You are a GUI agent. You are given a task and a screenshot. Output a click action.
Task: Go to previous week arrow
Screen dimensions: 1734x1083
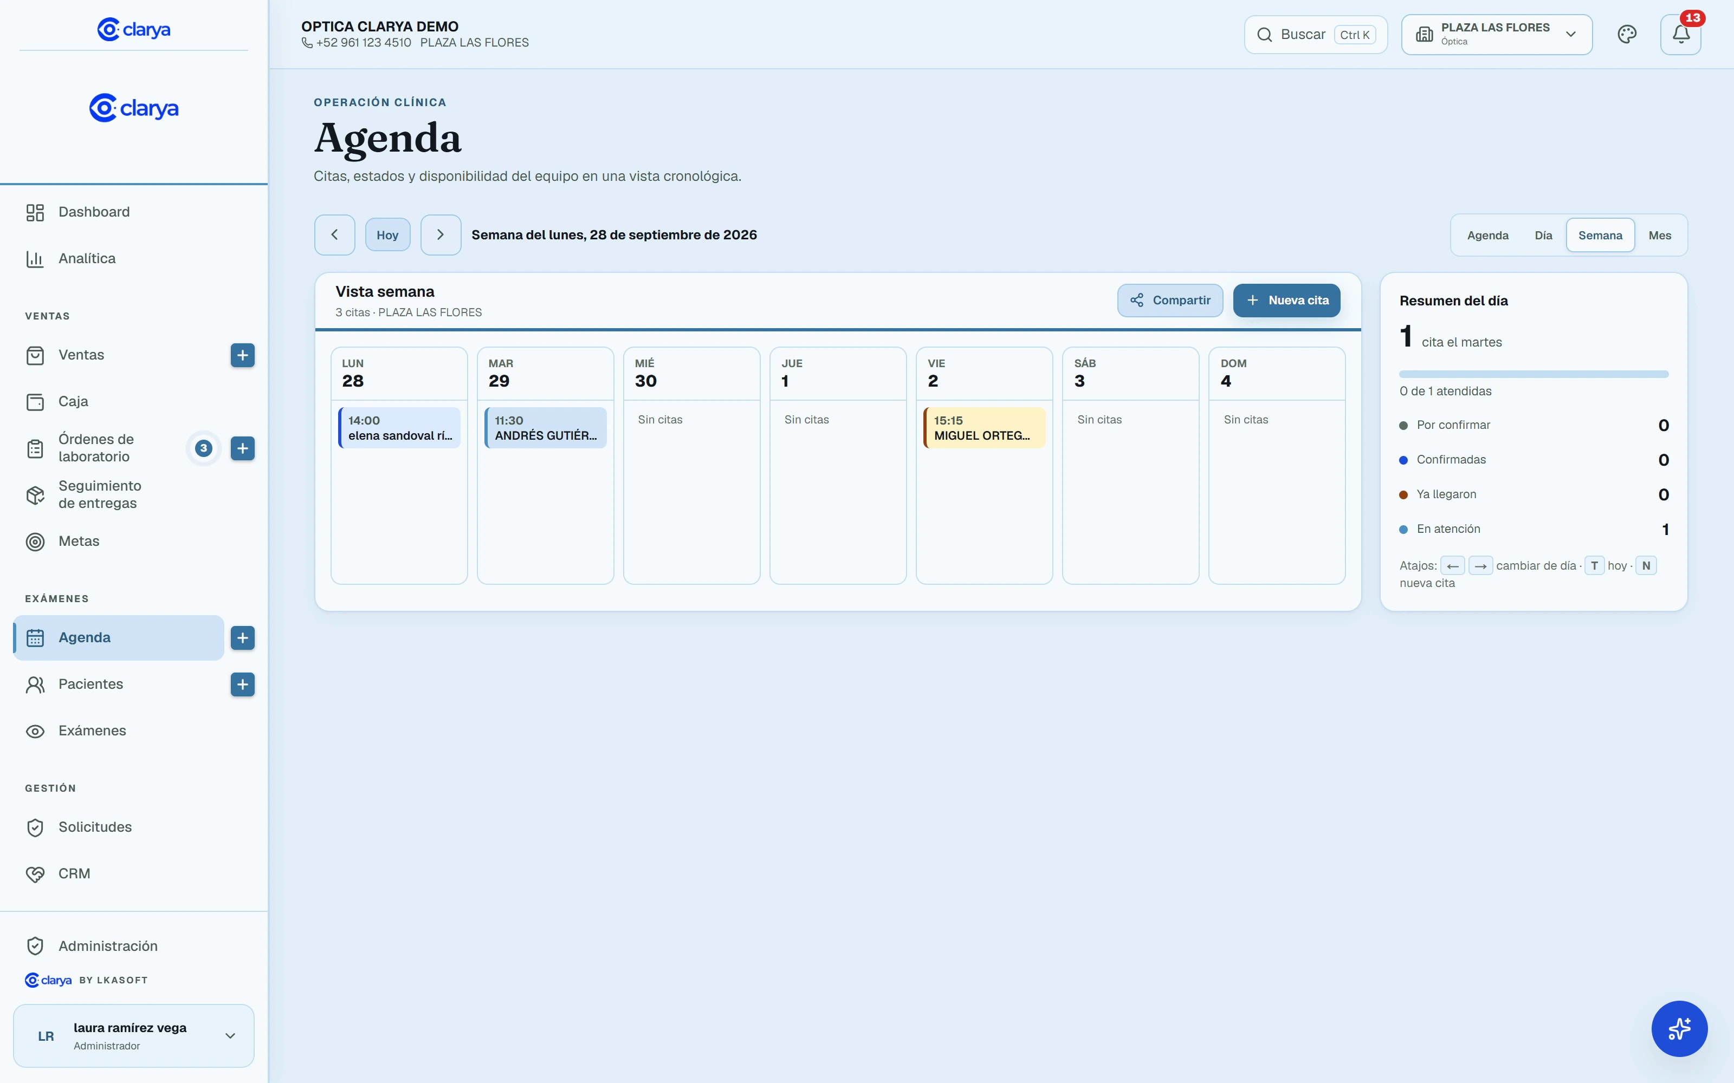[335, 235]
